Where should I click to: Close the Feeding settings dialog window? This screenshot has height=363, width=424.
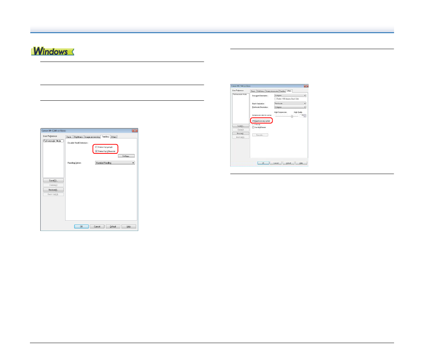tap(135, 131)
